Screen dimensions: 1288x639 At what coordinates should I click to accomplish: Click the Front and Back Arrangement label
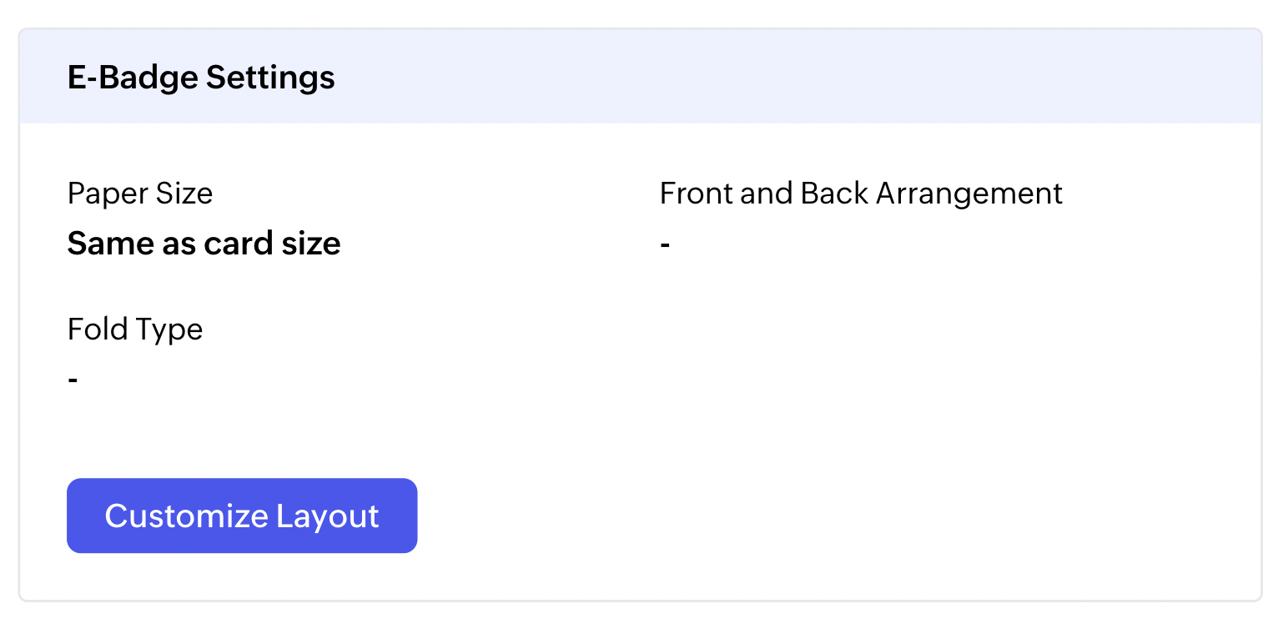point(861,194)
